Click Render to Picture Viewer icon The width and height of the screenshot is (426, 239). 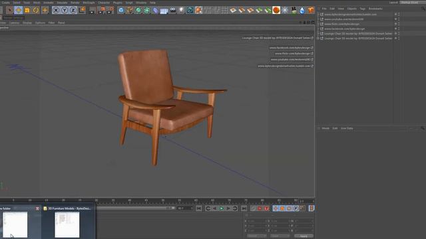[101, 11]
